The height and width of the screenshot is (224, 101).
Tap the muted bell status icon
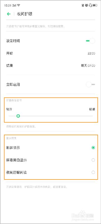[83, 5]
